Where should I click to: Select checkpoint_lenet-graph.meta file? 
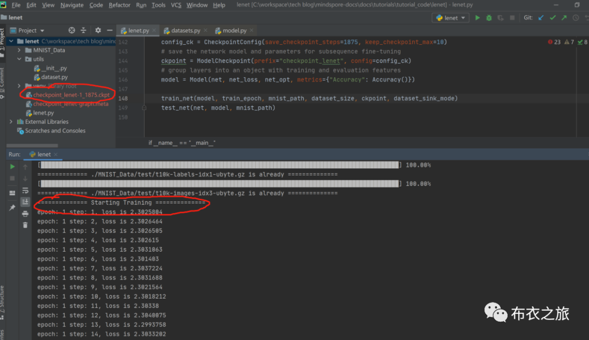click(x=70, y=104)
